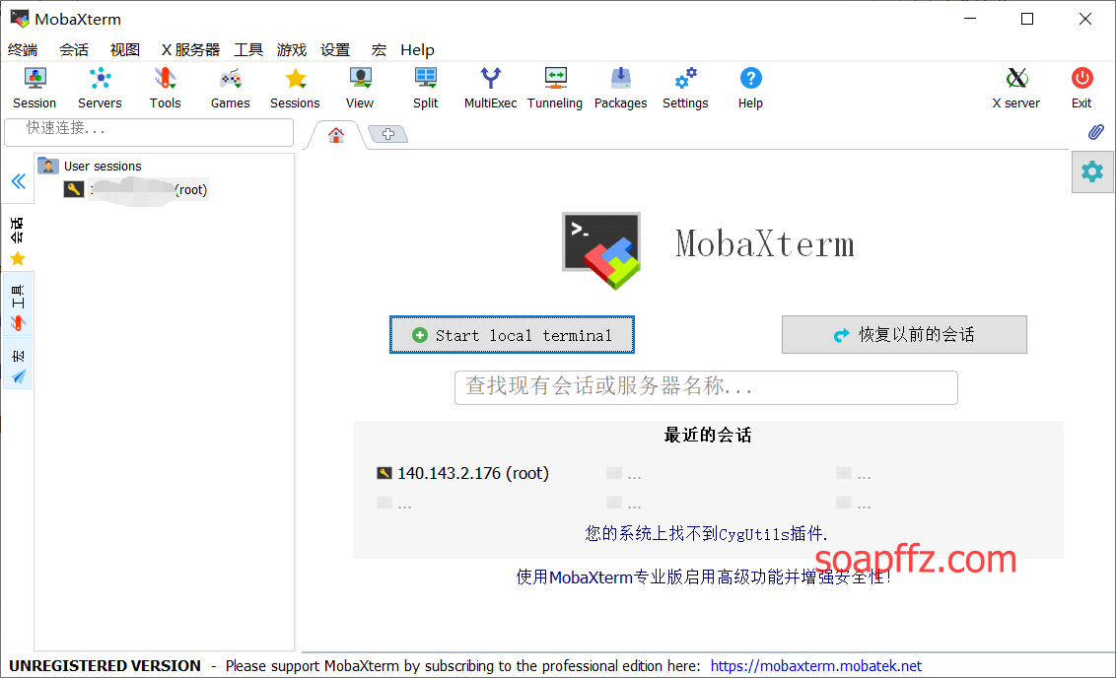
Task: Open the 游戏 menu
Action: tap(292, 50)
